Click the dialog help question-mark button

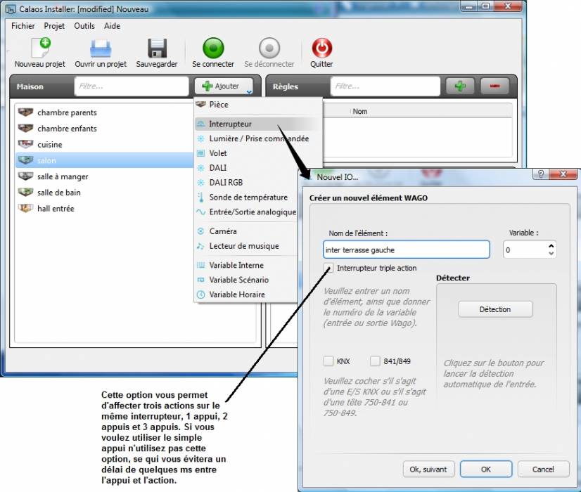[541, 174]
